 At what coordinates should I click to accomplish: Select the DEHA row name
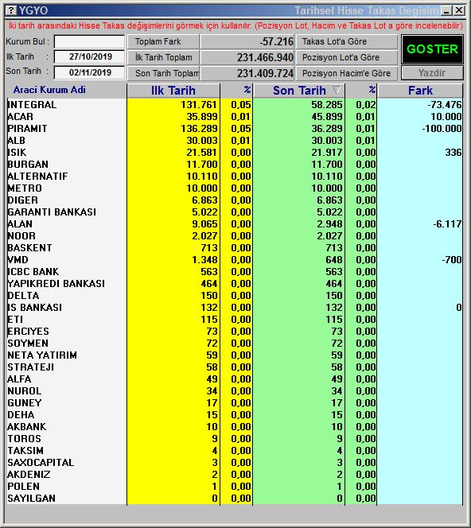point(21,415)
